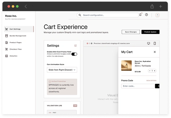Decrease serum quantity with minus
This screenshot has width=171, height=118.
click(x=150, y=71)
